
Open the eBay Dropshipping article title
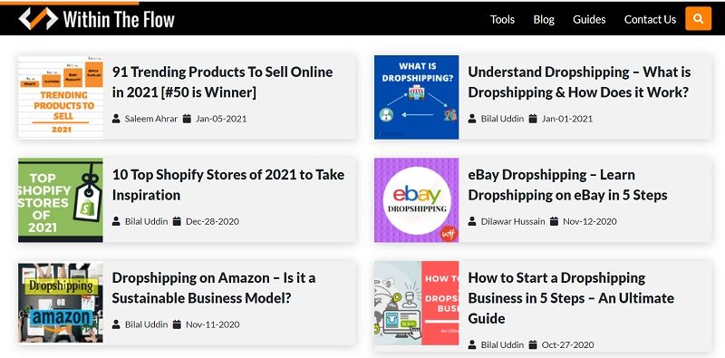point(567,185)
